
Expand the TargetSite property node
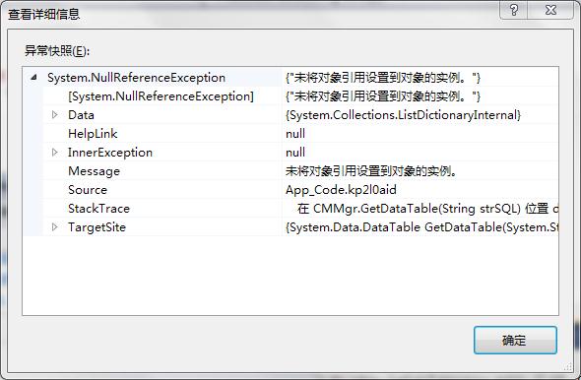(54, 226)
